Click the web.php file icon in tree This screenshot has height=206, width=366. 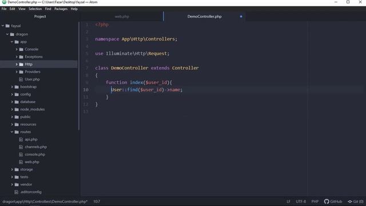pyautogui.click(x=21, y=162)
